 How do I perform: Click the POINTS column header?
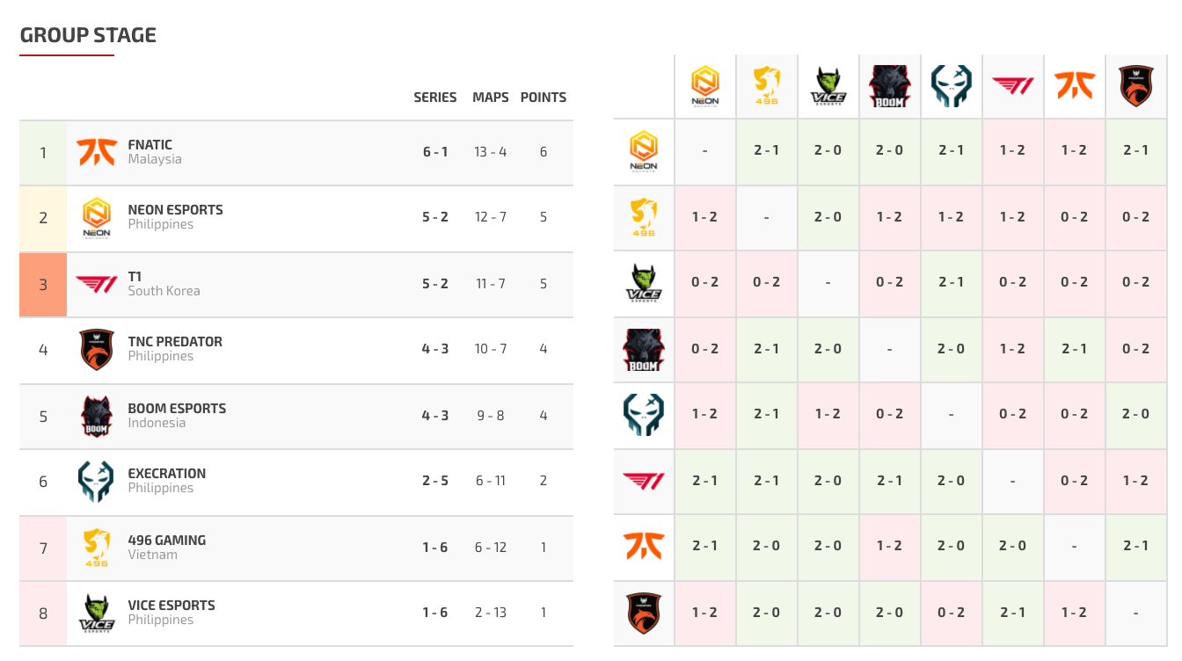pyautogui.click(x=544, y=98)
